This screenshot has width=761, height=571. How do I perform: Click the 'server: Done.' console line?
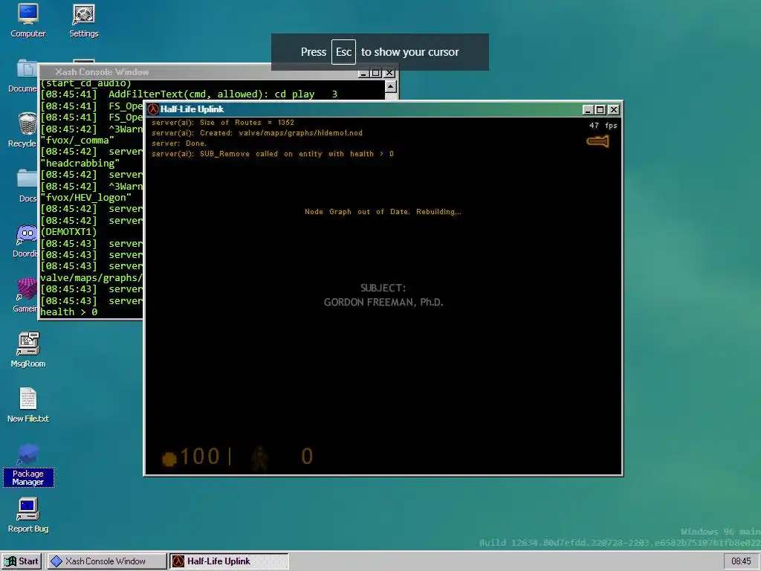tap(179, 143)
